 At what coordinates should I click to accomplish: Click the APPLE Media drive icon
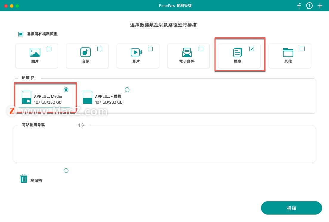[x=27, y=97]
